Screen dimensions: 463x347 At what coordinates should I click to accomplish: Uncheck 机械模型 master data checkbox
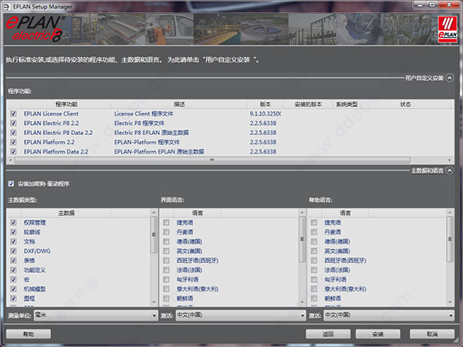pyautogui.click(x=13, y=289)
